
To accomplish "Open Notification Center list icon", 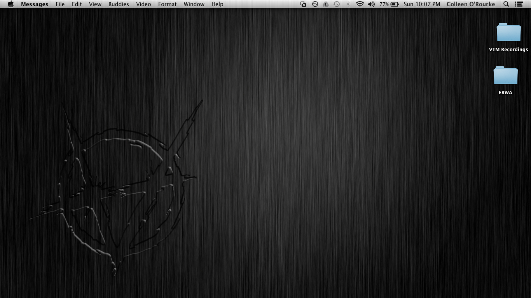I will [x=519, y=4].
